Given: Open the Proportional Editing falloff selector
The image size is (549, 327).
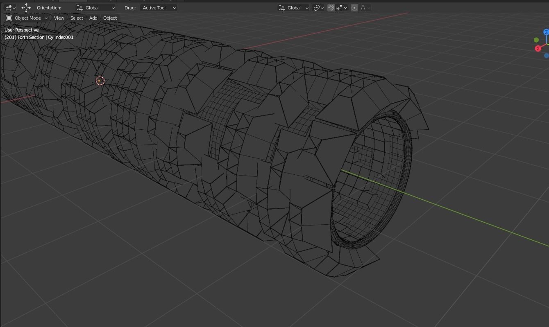Looking at the screenshot, I should 365,8.
